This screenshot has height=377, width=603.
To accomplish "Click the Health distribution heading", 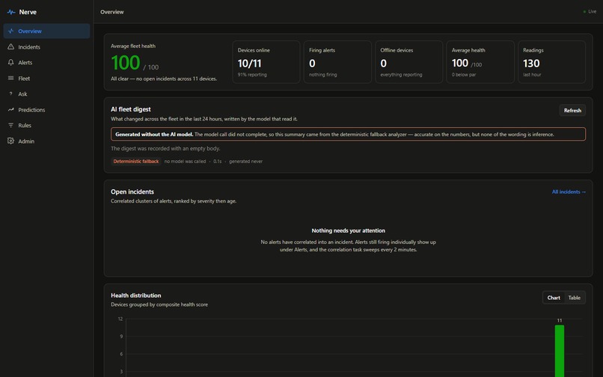I will [x=135, y=295].
